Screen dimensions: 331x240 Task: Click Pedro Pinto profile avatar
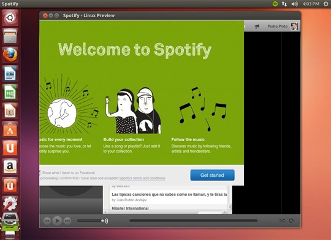tap(294, 26)
